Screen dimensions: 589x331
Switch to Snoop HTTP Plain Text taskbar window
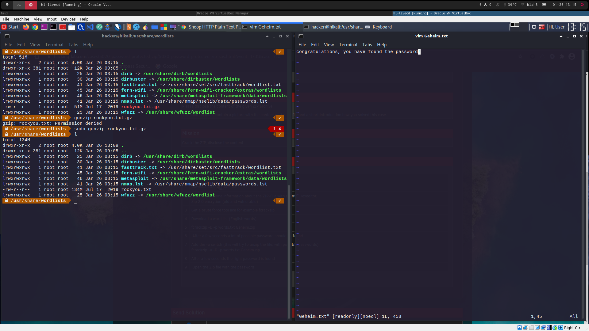pyautogui.click(x=212, y=27)
